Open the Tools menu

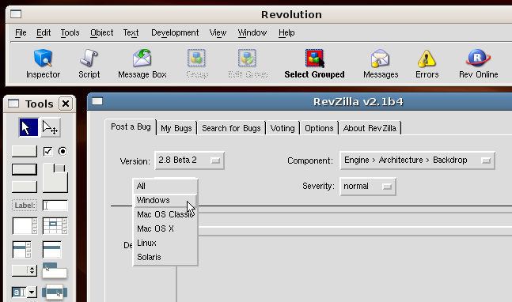(x=70, y=32)
